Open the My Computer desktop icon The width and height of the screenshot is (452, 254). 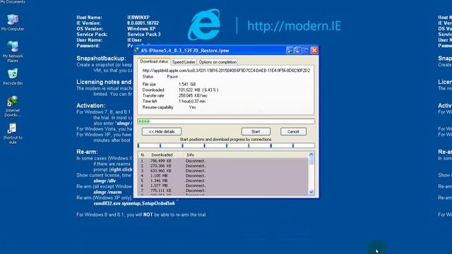click(x=13, y=23)
